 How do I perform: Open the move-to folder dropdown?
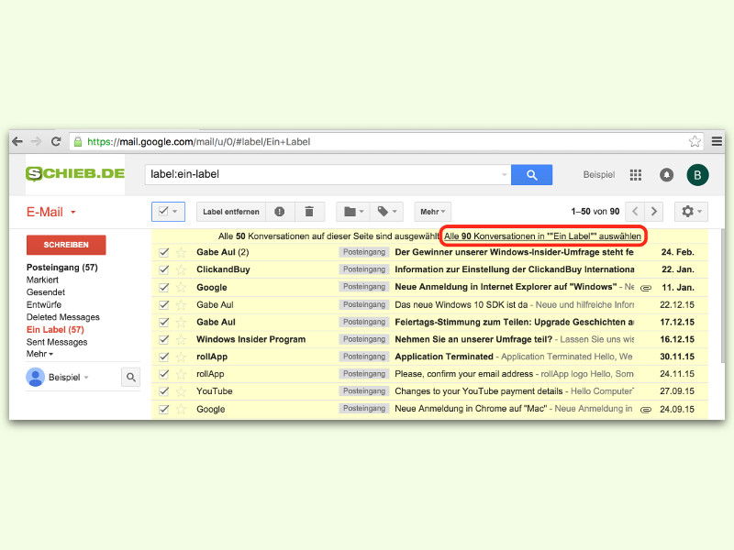click(353, 212)
